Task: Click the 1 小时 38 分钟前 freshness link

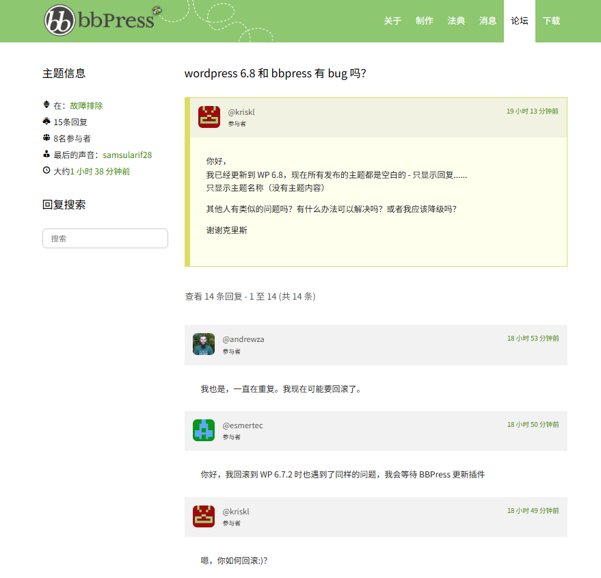Action: [x=100, y=172]
